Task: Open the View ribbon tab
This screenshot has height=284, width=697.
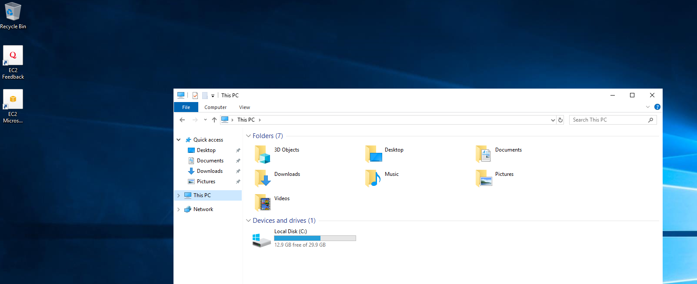Action: tap(244, 107)
